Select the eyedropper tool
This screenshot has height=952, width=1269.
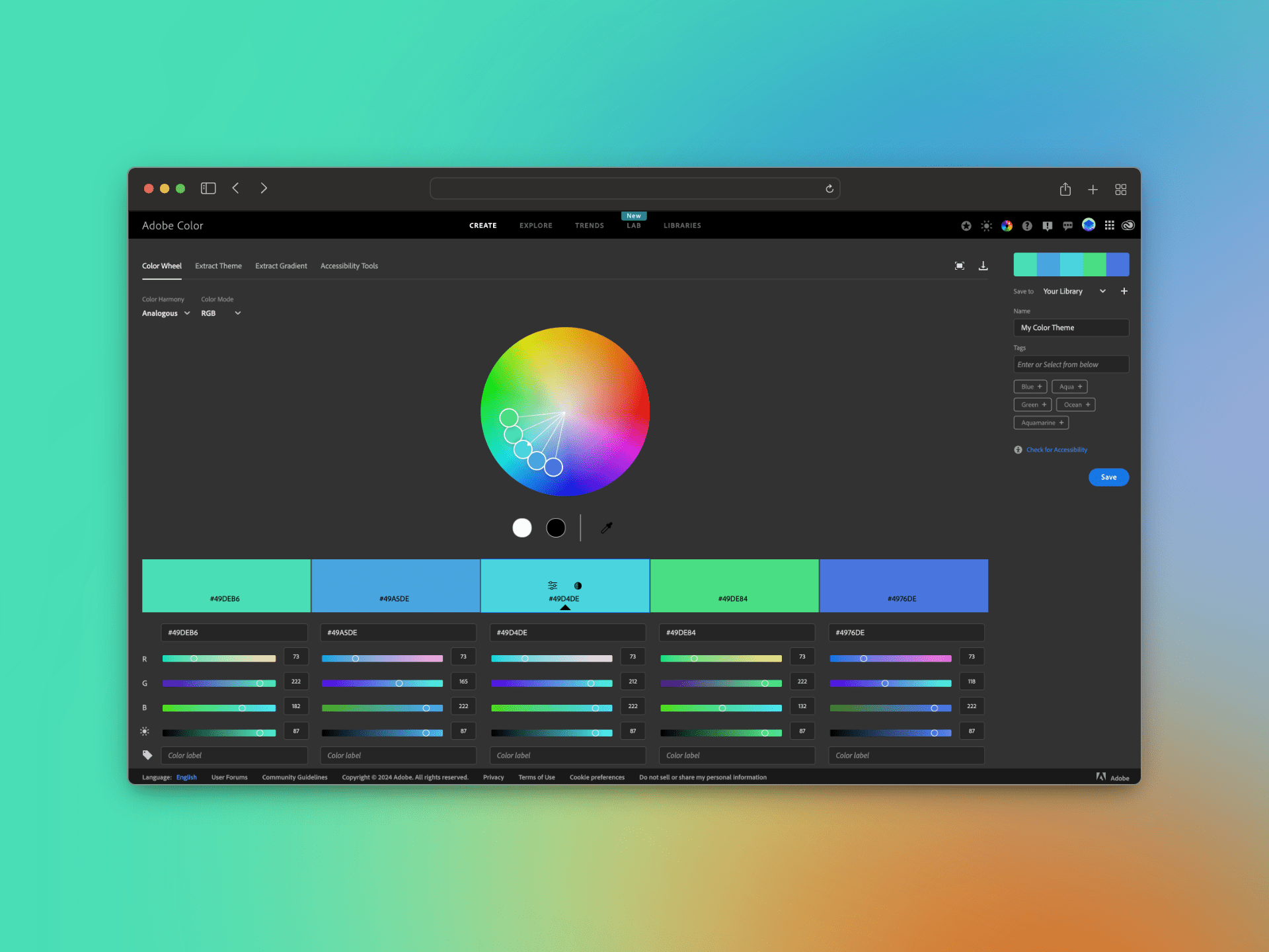click(606, 528)
